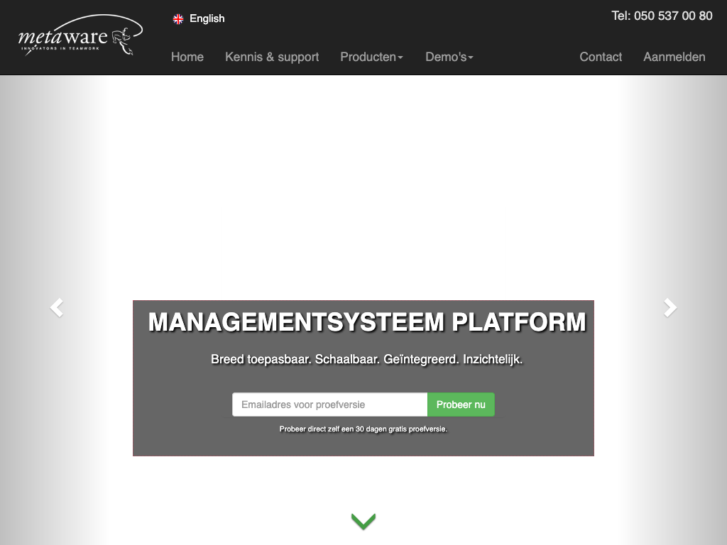Click the Aanmelden link

(674, 57)
